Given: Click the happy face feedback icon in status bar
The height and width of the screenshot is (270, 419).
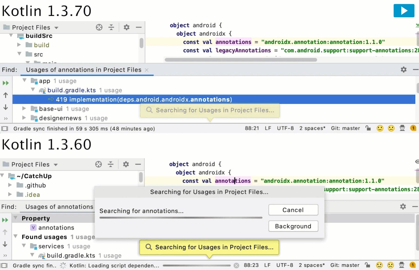Looking at the screenshot, I should pyautogui.click(x=380, y=128).
